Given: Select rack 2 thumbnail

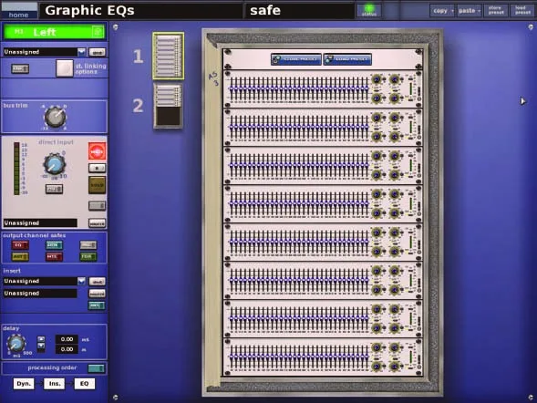Looking at the screenshot, I should point(168,106).
